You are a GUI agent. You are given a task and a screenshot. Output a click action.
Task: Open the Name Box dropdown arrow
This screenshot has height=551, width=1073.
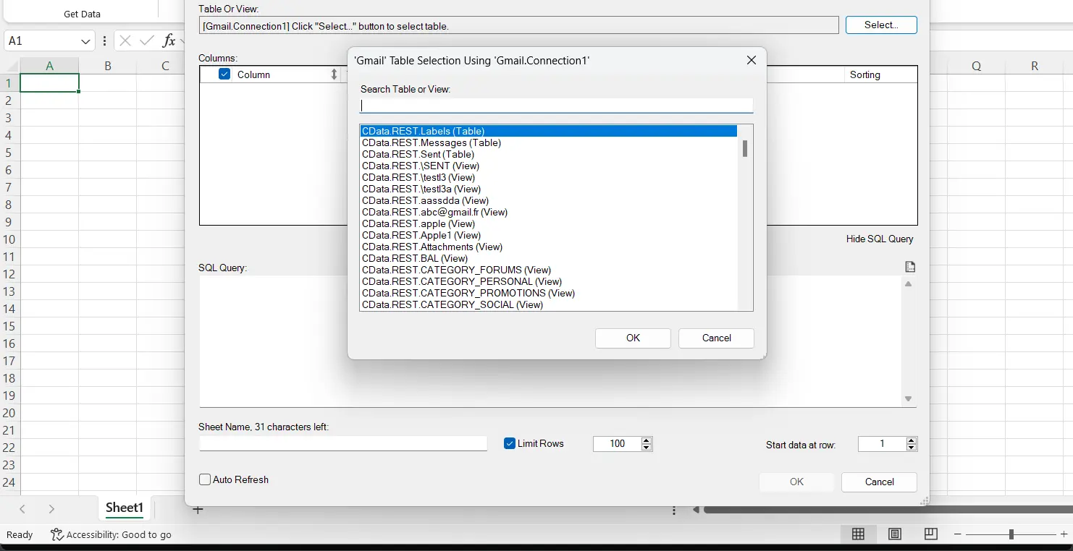tap(86, 41)
